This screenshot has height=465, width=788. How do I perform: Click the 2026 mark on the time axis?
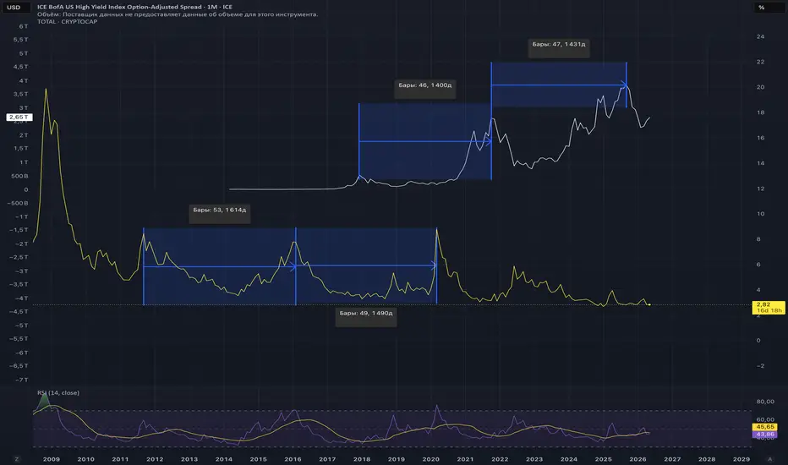pos(638,459)
